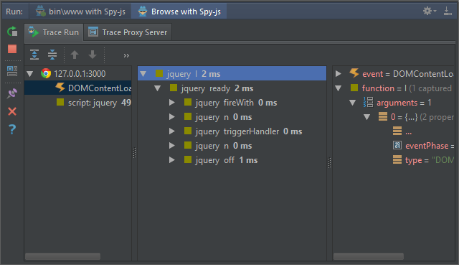Viewport: 459px width, 265px height.
Task: Collapse the arguments = 1 node
Action: pos(353,102)
